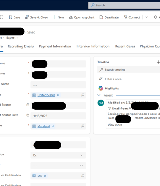Click the email icon beside Email from
This screenshot has width=160, height=186.
click(x=109, y=109)
